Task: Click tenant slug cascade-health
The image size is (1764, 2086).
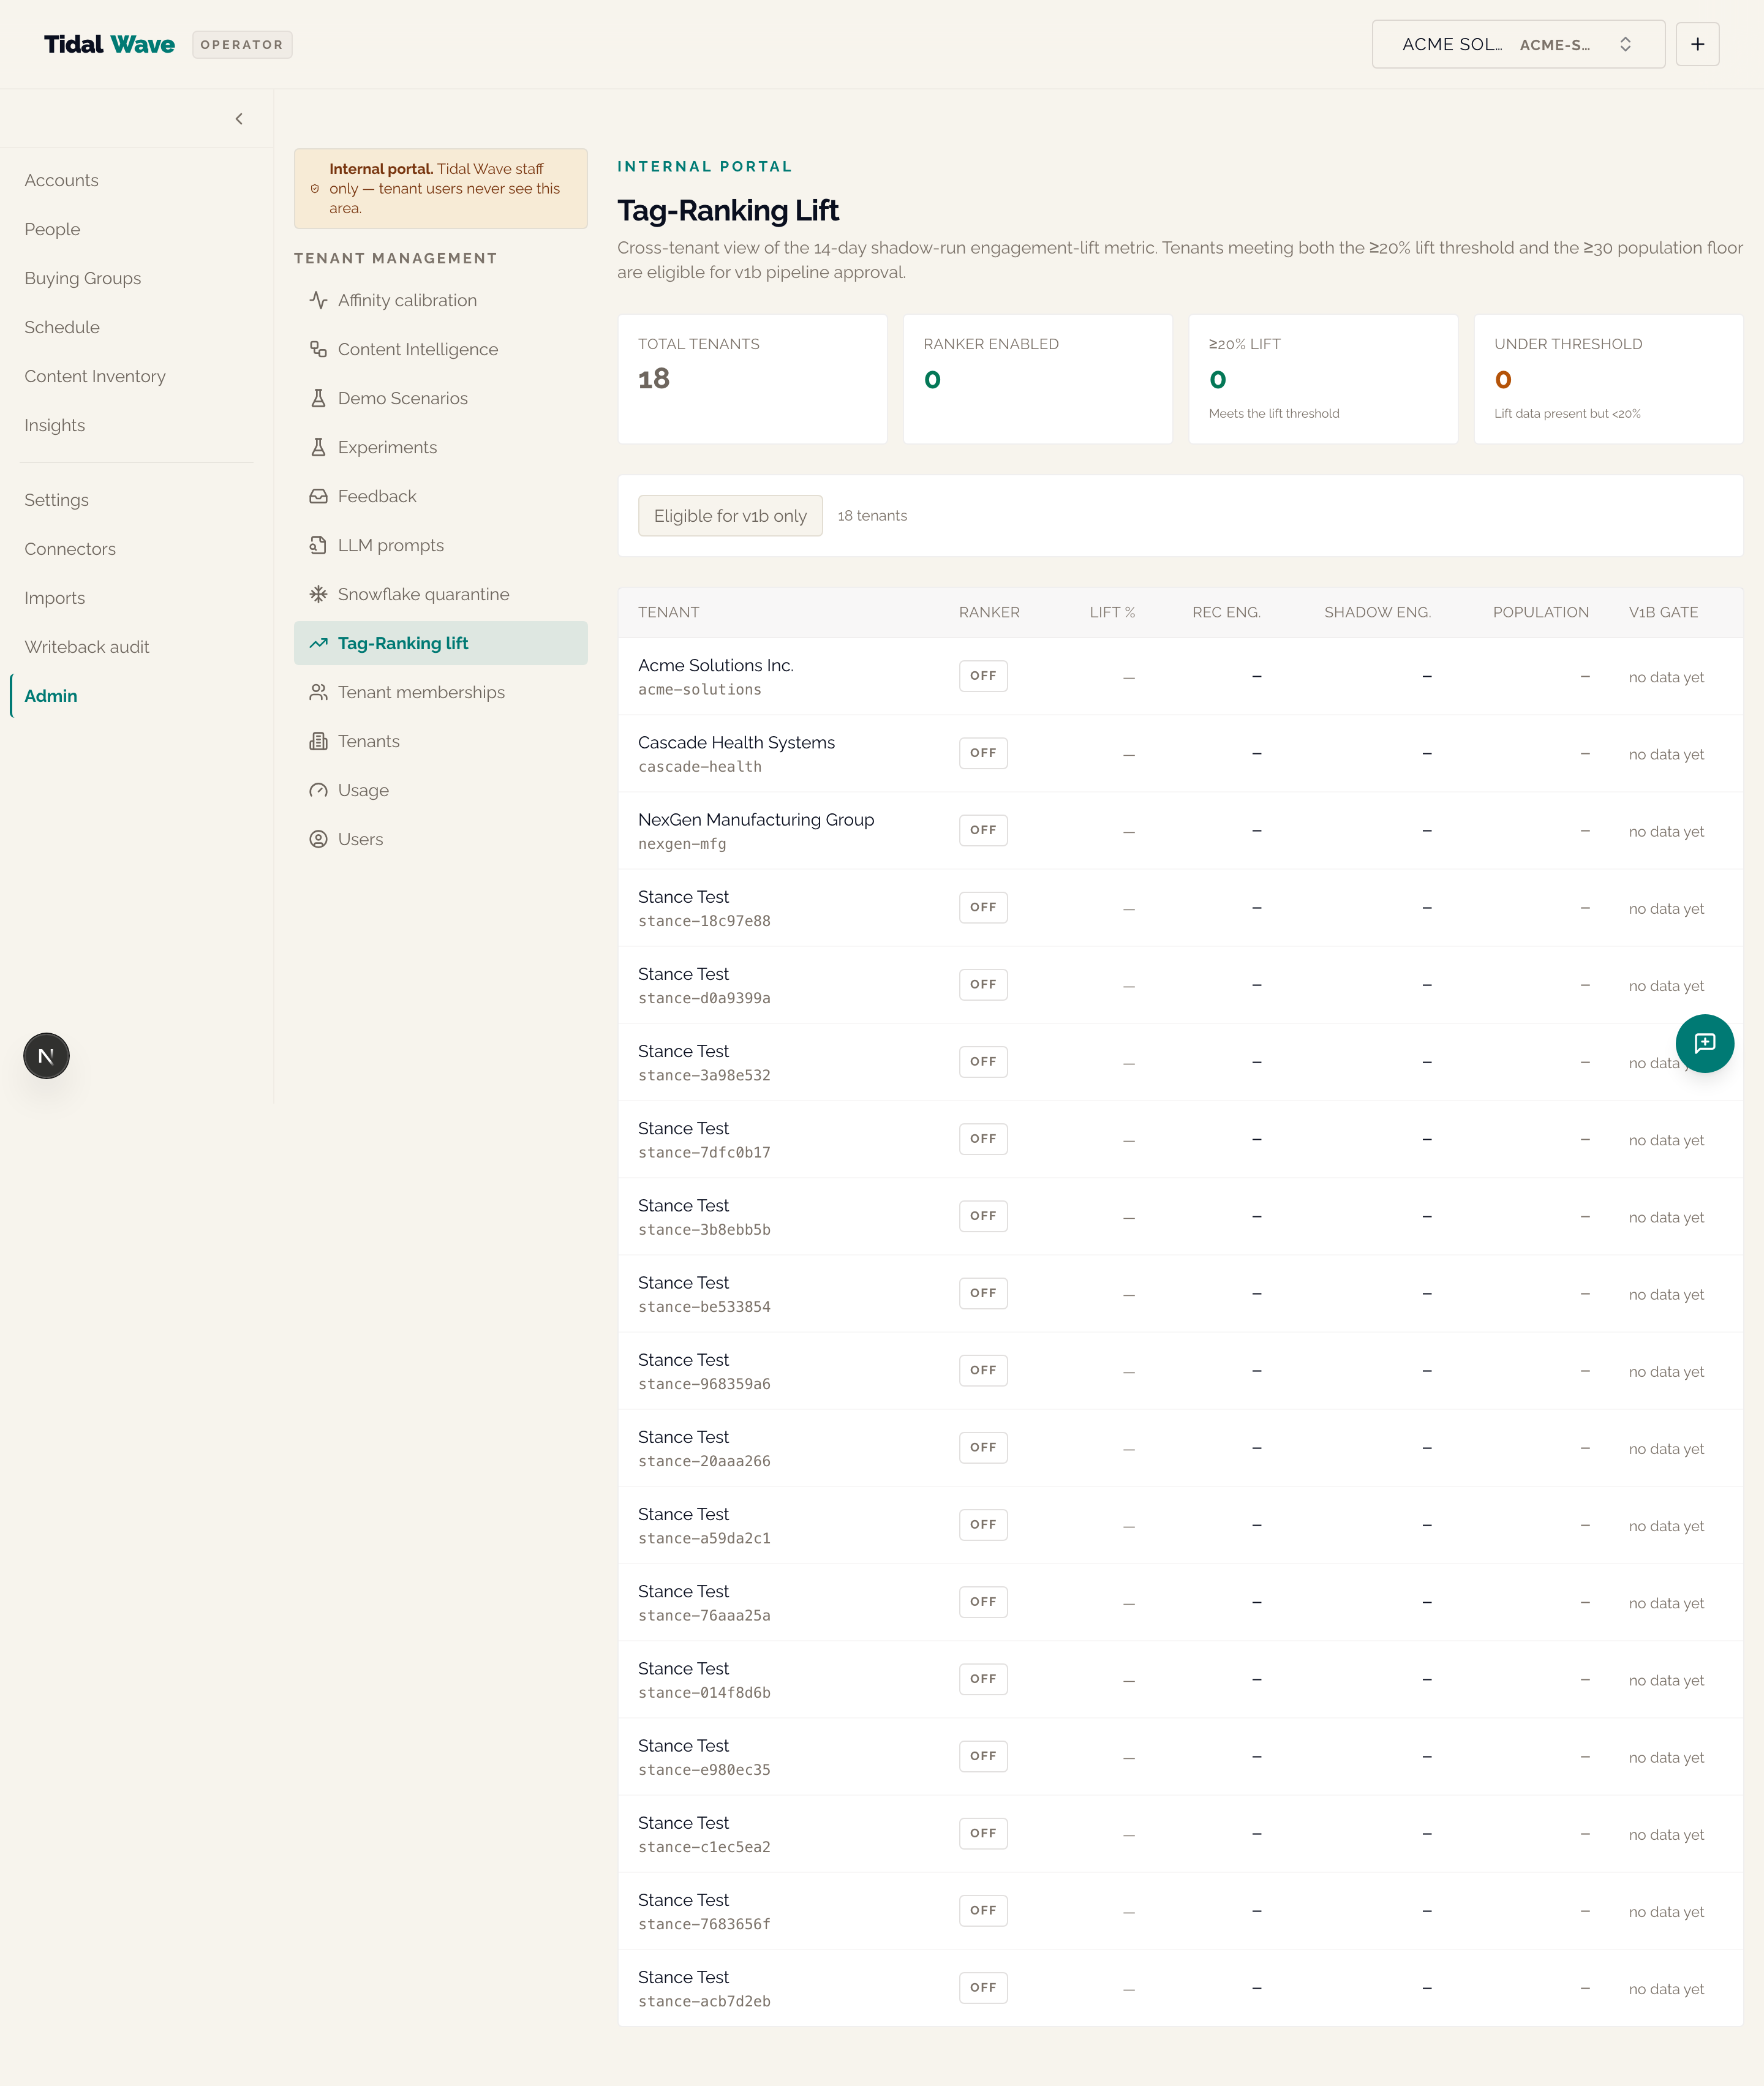Action: tap(699, 767)
